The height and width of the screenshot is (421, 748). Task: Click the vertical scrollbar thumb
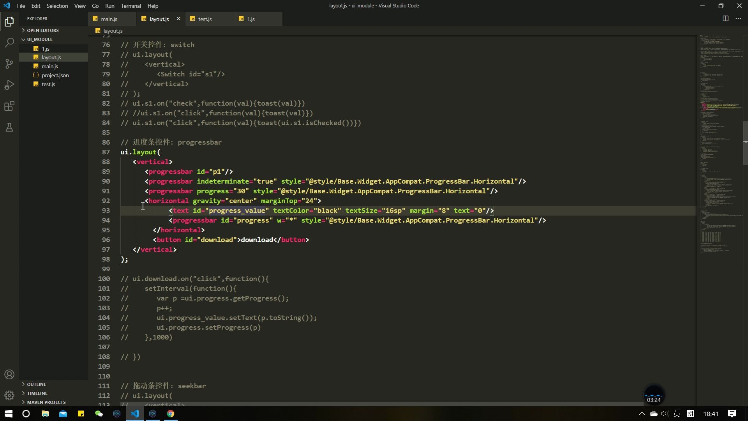pos(745,143)
